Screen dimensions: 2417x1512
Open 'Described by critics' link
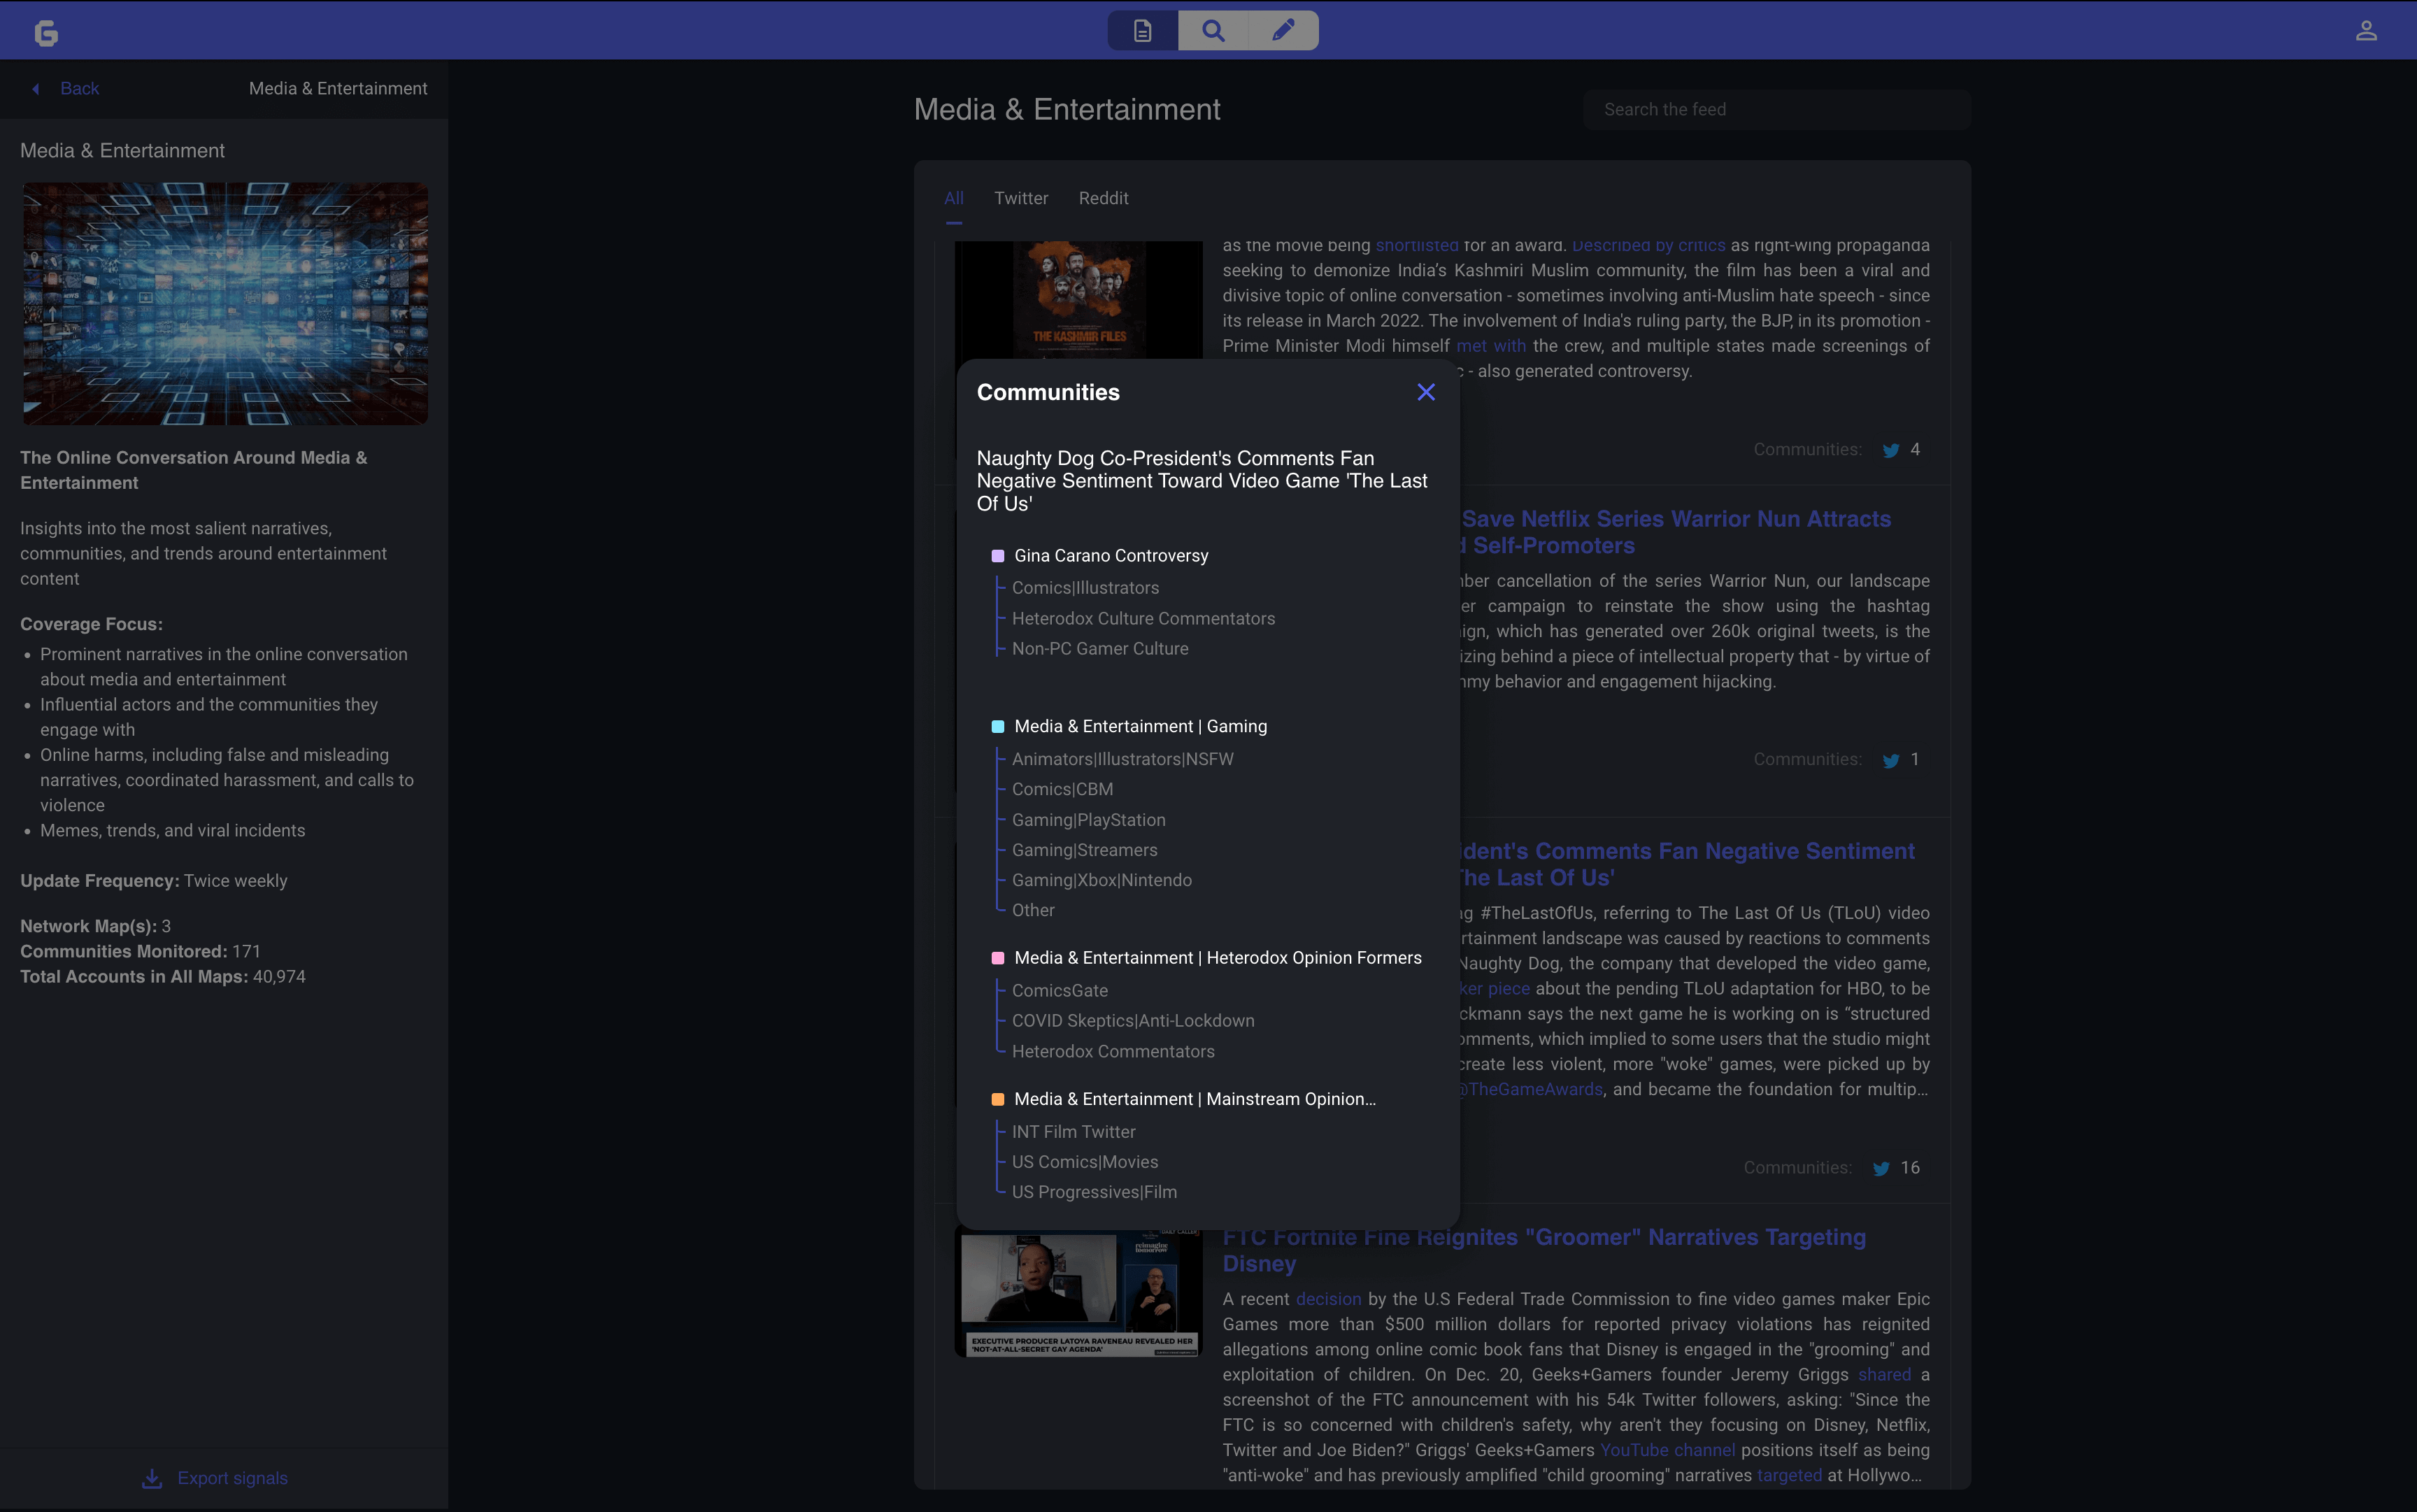1648,246
